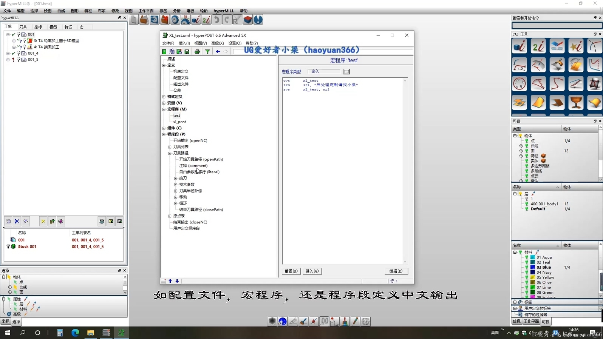Click the 搜索和开始命令 search input field

click(x=557, y=25)
